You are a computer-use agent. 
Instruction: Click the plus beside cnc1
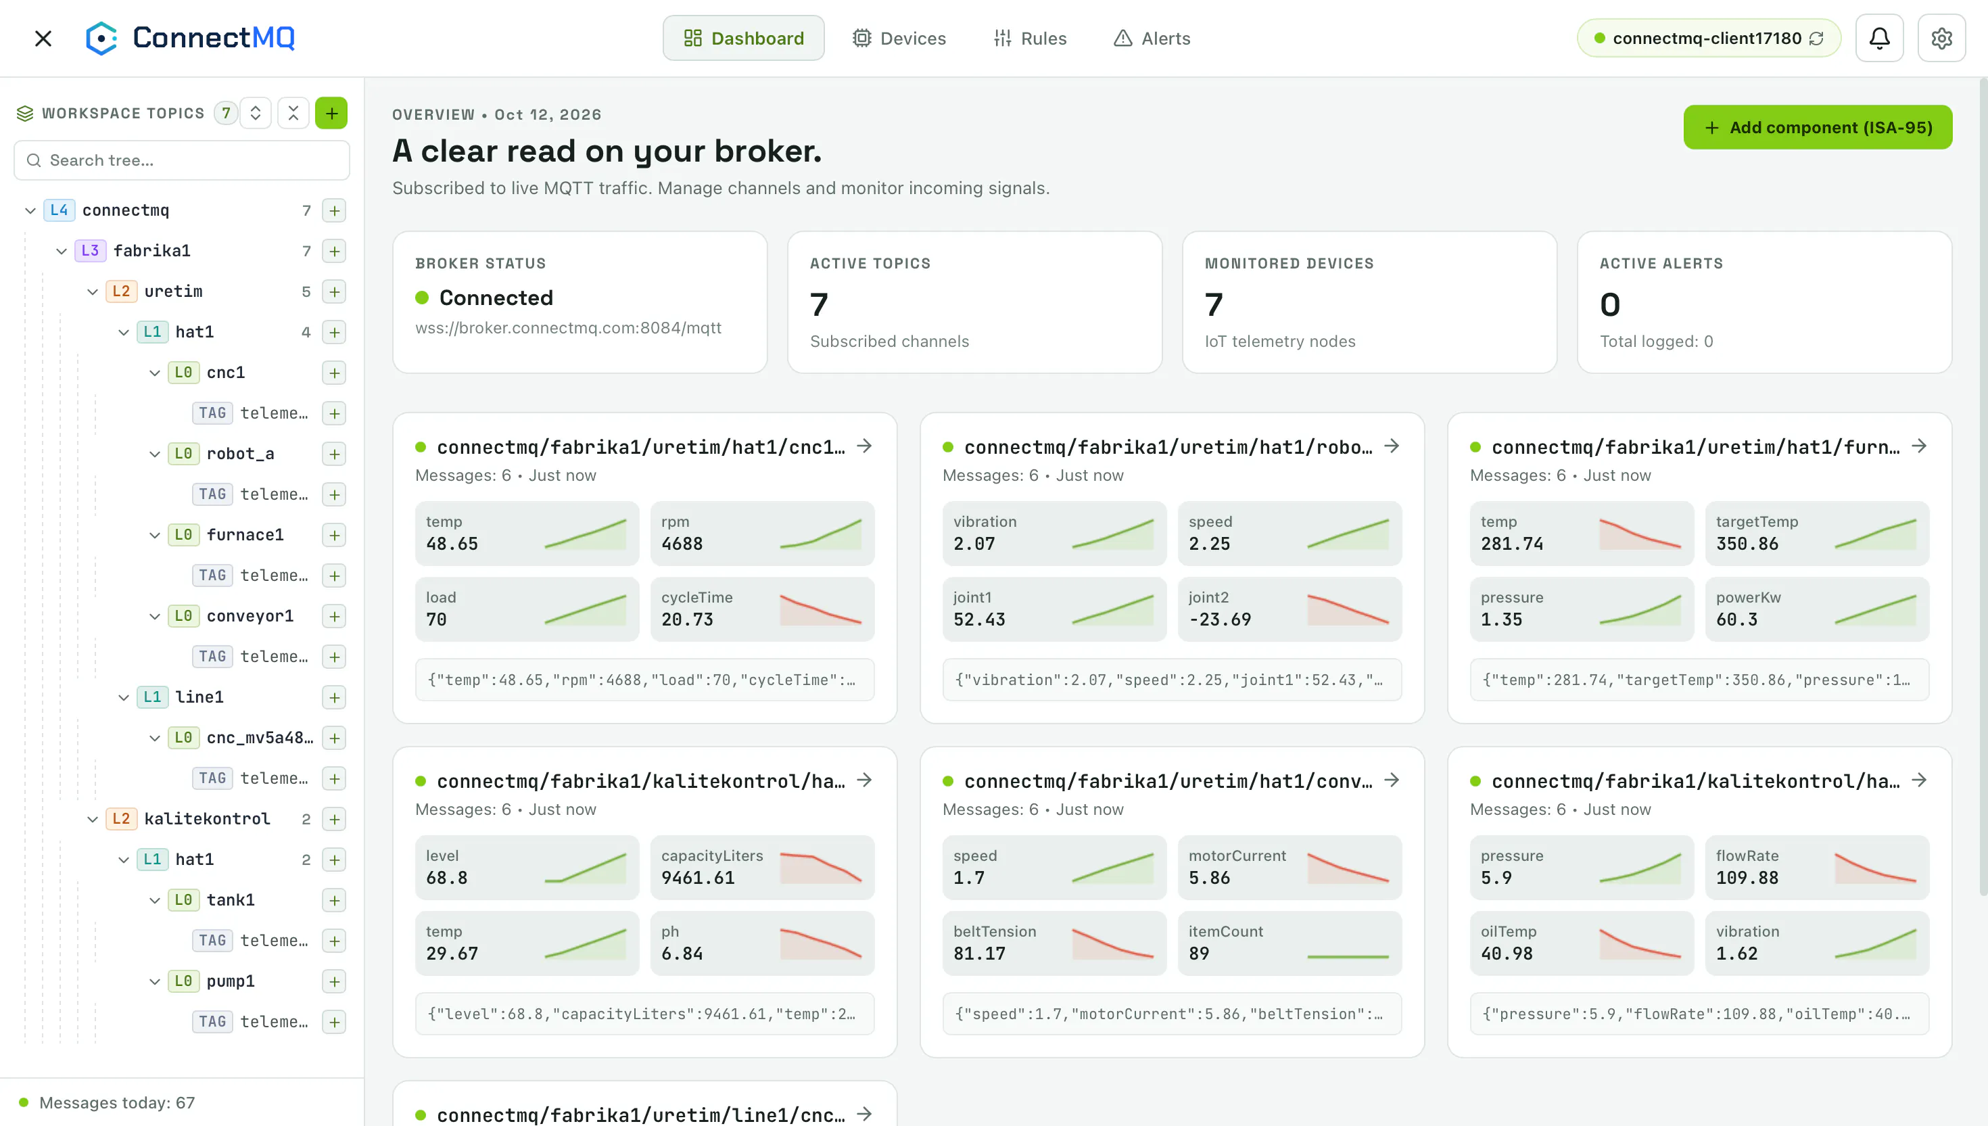(334, 373)
